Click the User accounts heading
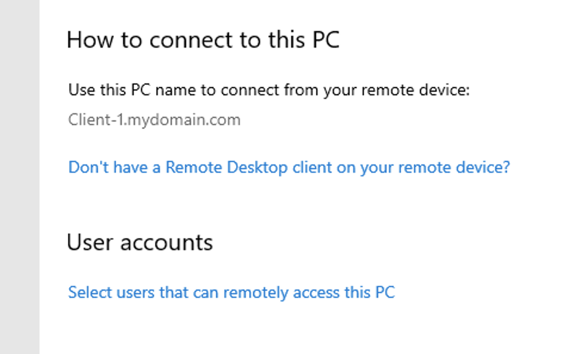Viewport: 569px width, 354px height. (140, 242)
